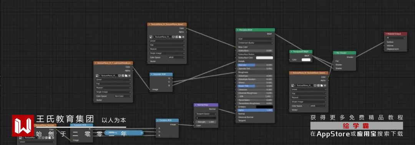Screen dimensions: 415x145
Task: Click the Subsurface value slider
Action: click(x=255, y=51)
